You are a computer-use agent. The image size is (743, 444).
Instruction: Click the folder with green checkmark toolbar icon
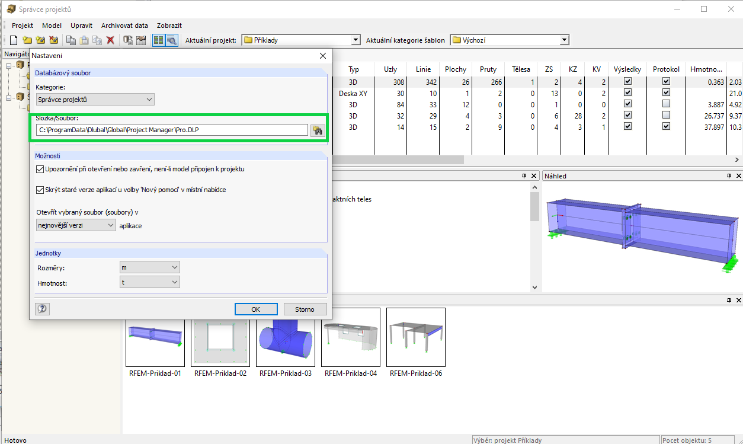coord(40,40)
